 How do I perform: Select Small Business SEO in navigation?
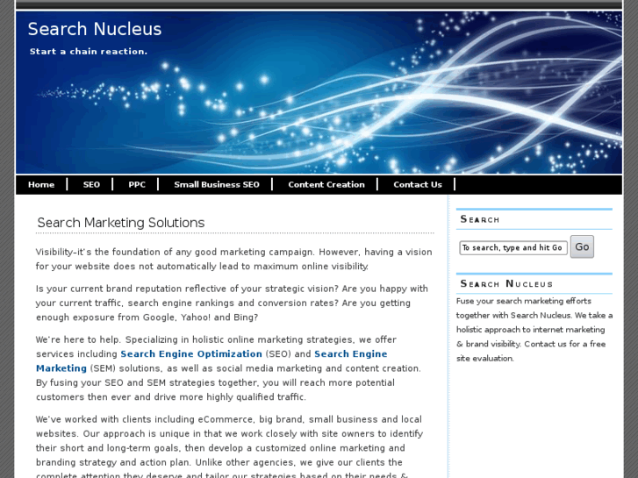[x=217, y=184]
